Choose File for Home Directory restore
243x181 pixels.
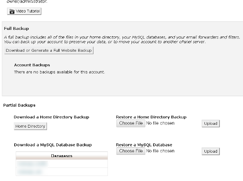pyautogui.click(x=130, y=123)
